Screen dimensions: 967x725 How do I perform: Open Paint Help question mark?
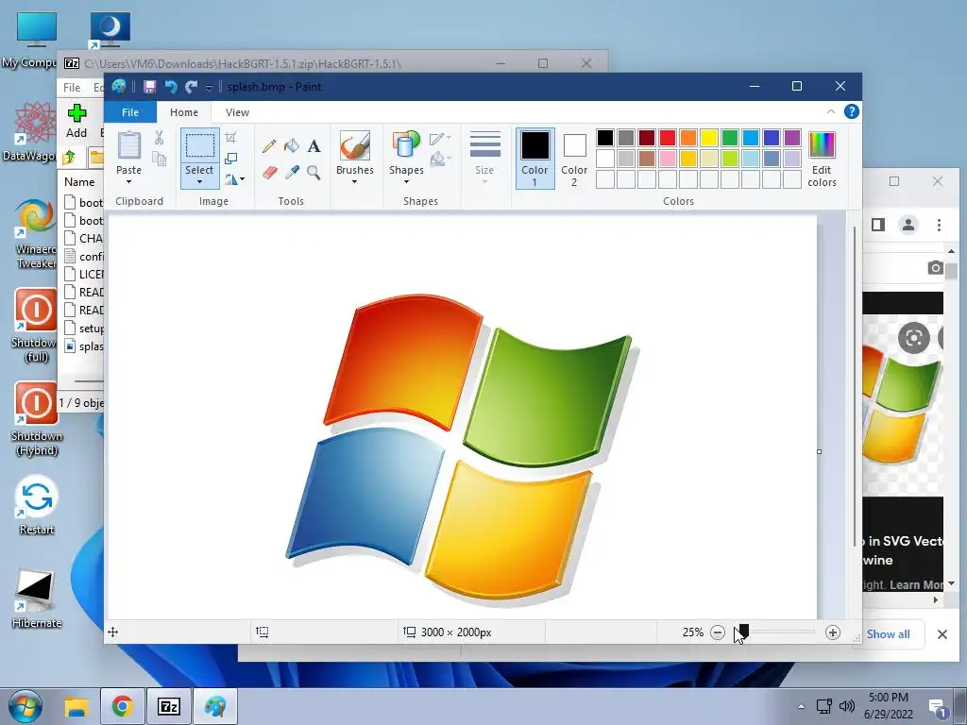[852, 111]
